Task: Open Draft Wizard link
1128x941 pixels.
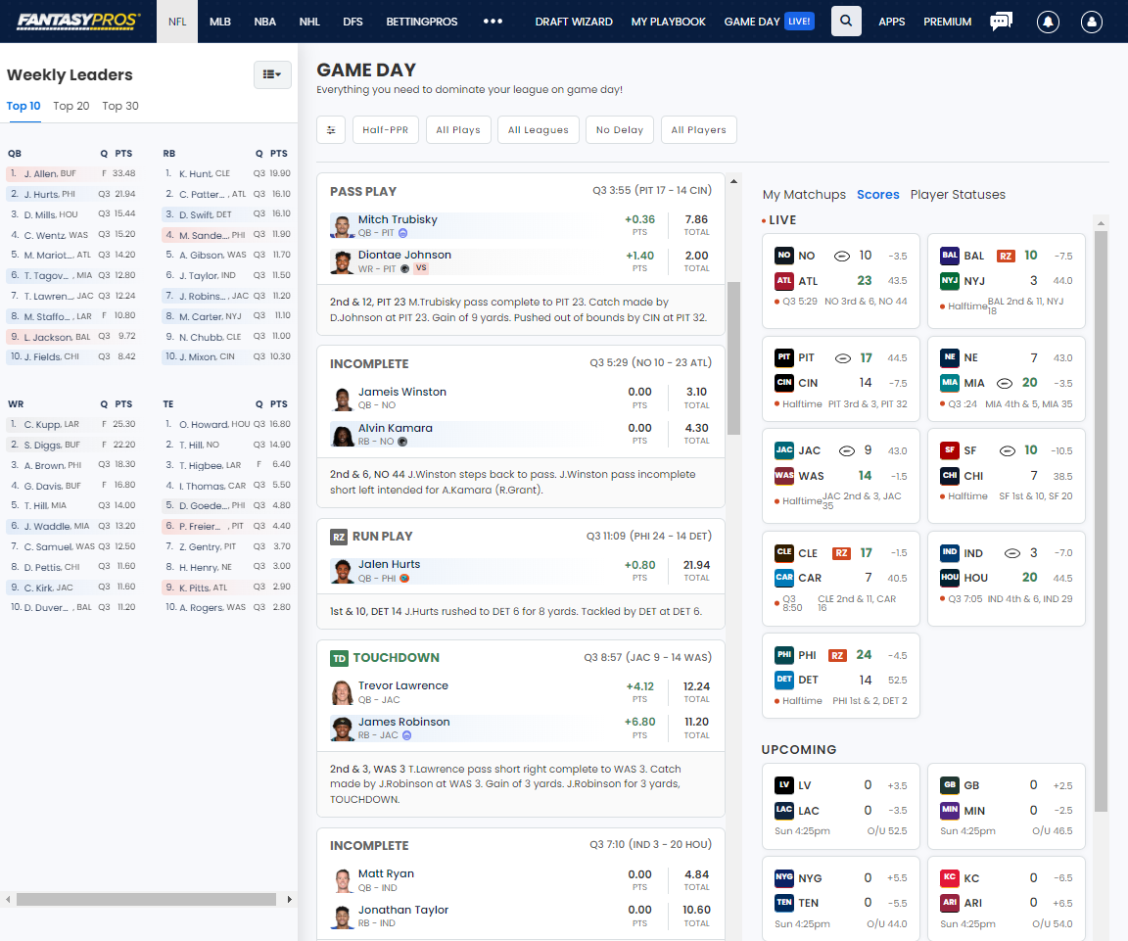Action: click(574, 22)
